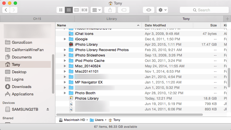This screenshot has height=130, width=231.
Task: Expand iPhoto Library Recovered Photos folder
Action: [x=65, y=50]
